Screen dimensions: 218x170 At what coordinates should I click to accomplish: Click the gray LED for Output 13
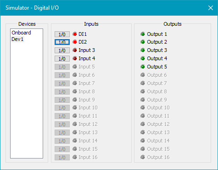(143, 132)
